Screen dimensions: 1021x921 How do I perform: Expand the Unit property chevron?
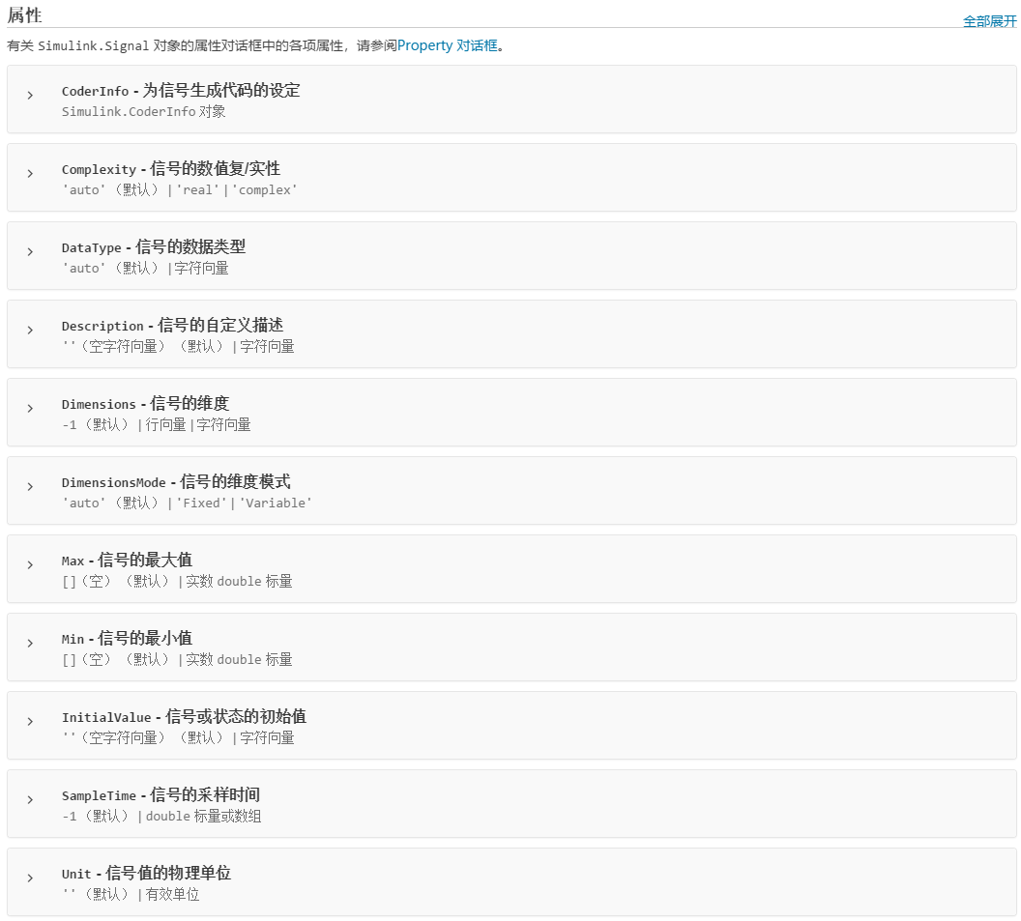click(x=30, y=878)
